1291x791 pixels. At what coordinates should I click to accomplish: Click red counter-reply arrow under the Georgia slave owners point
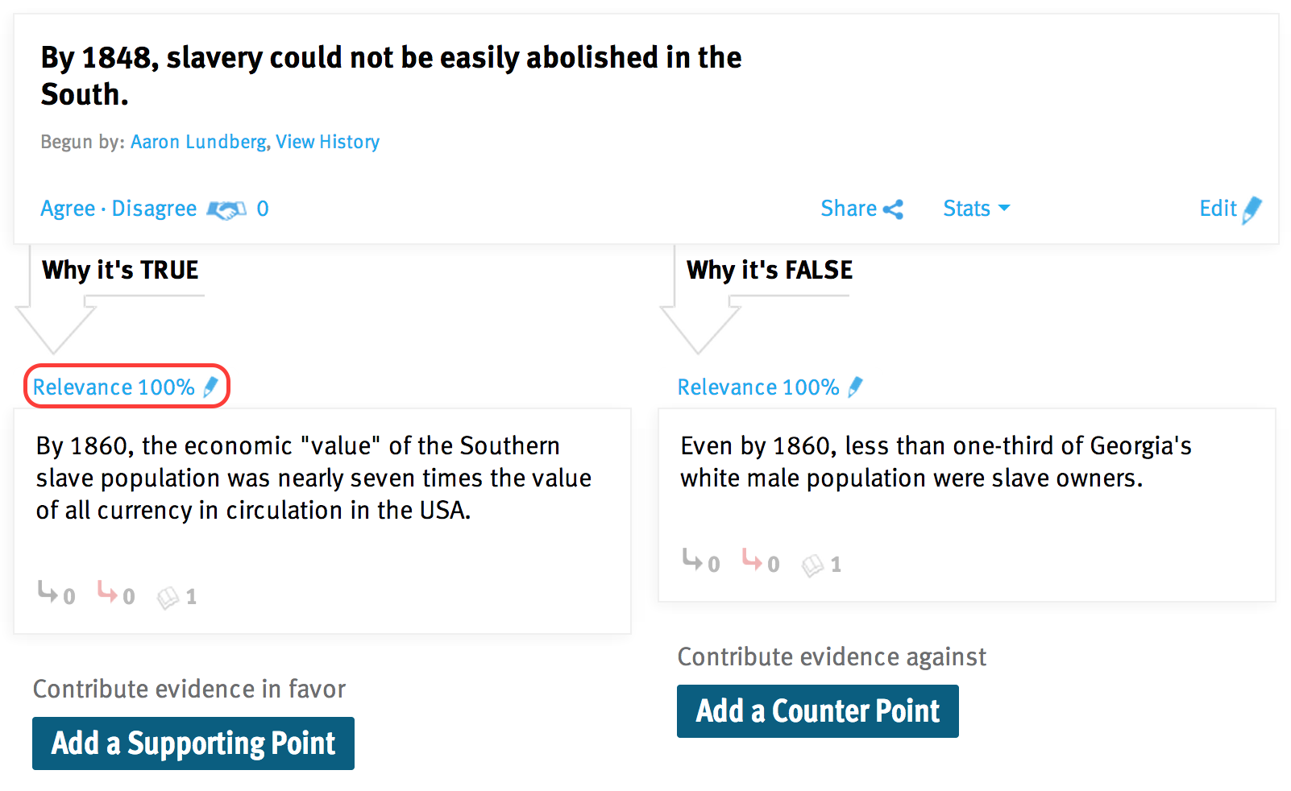tap(752, 561)
